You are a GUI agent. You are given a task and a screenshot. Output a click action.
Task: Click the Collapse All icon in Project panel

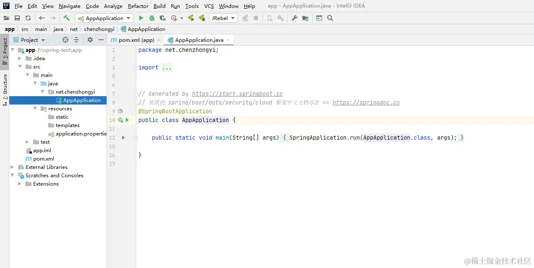[x=76, y=40]
